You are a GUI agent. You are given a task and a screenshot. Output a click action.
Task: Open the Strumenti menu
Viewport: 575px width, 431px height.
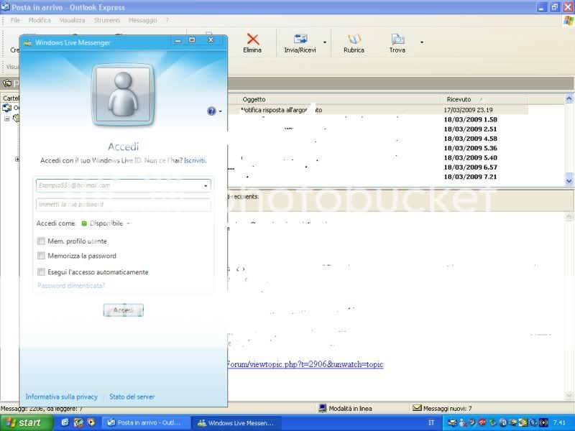tap(107, 20)
